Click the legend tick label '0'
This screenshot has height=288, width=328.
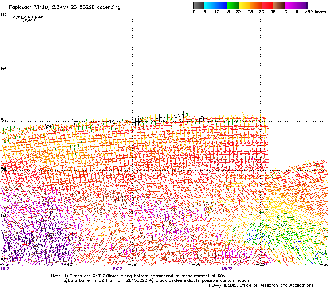[194, 12]
